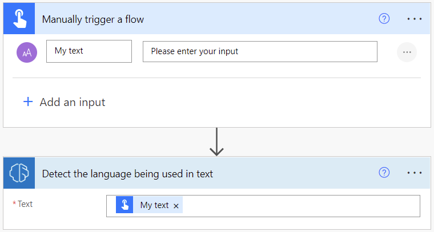
Task: Open help for Manually trigger a flow
Action: pyautogui.click(x=384, y=19)
